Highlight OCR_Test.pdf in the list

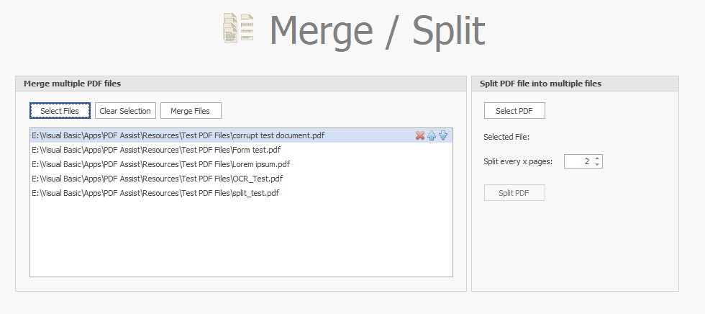pos(158,179)
